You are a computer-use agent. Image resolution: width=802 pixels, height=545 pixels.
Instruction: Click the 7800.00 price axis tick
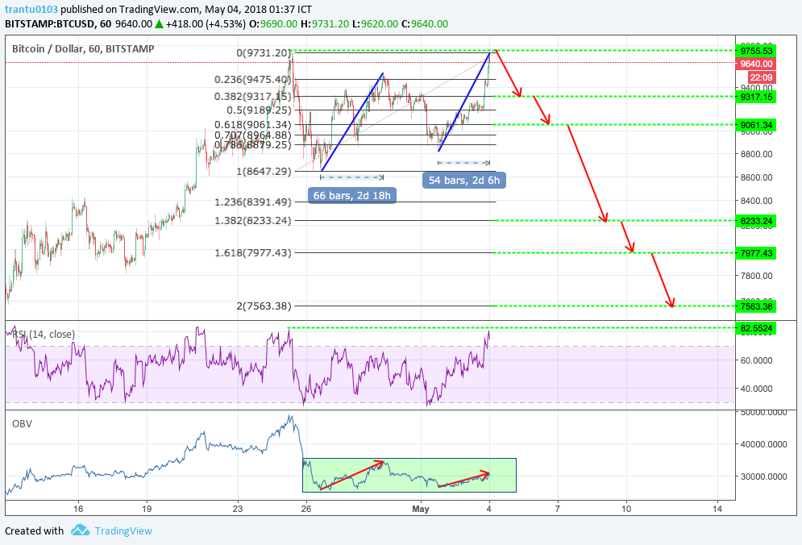click(x=756, y=276)
